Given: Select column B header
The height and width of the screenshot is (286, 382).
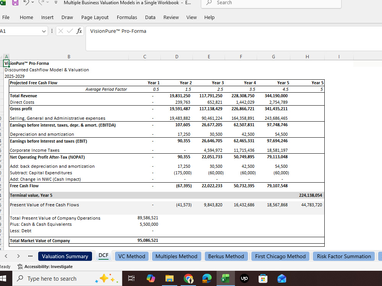Looking at the screenshot, I should (x=69, y=57).
